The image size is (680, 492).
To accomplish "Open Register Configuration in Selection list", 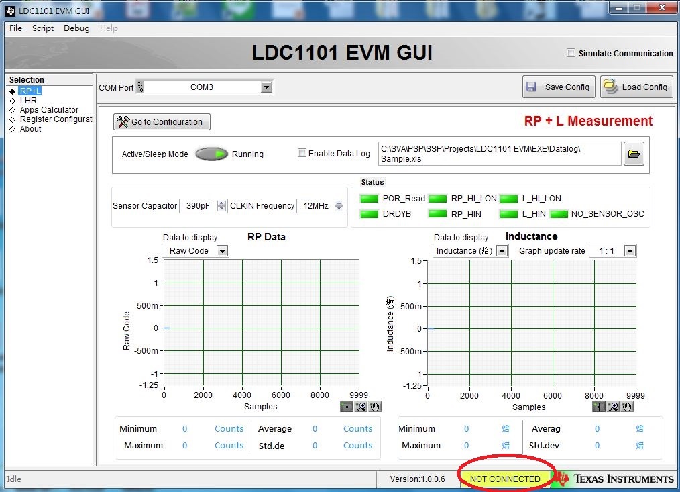I will pos(56,119).
